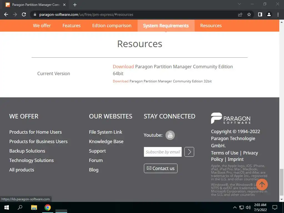This screenshot has width=284, height=213.
Task: Open the volume control tray icon
Action: point(248,207)
